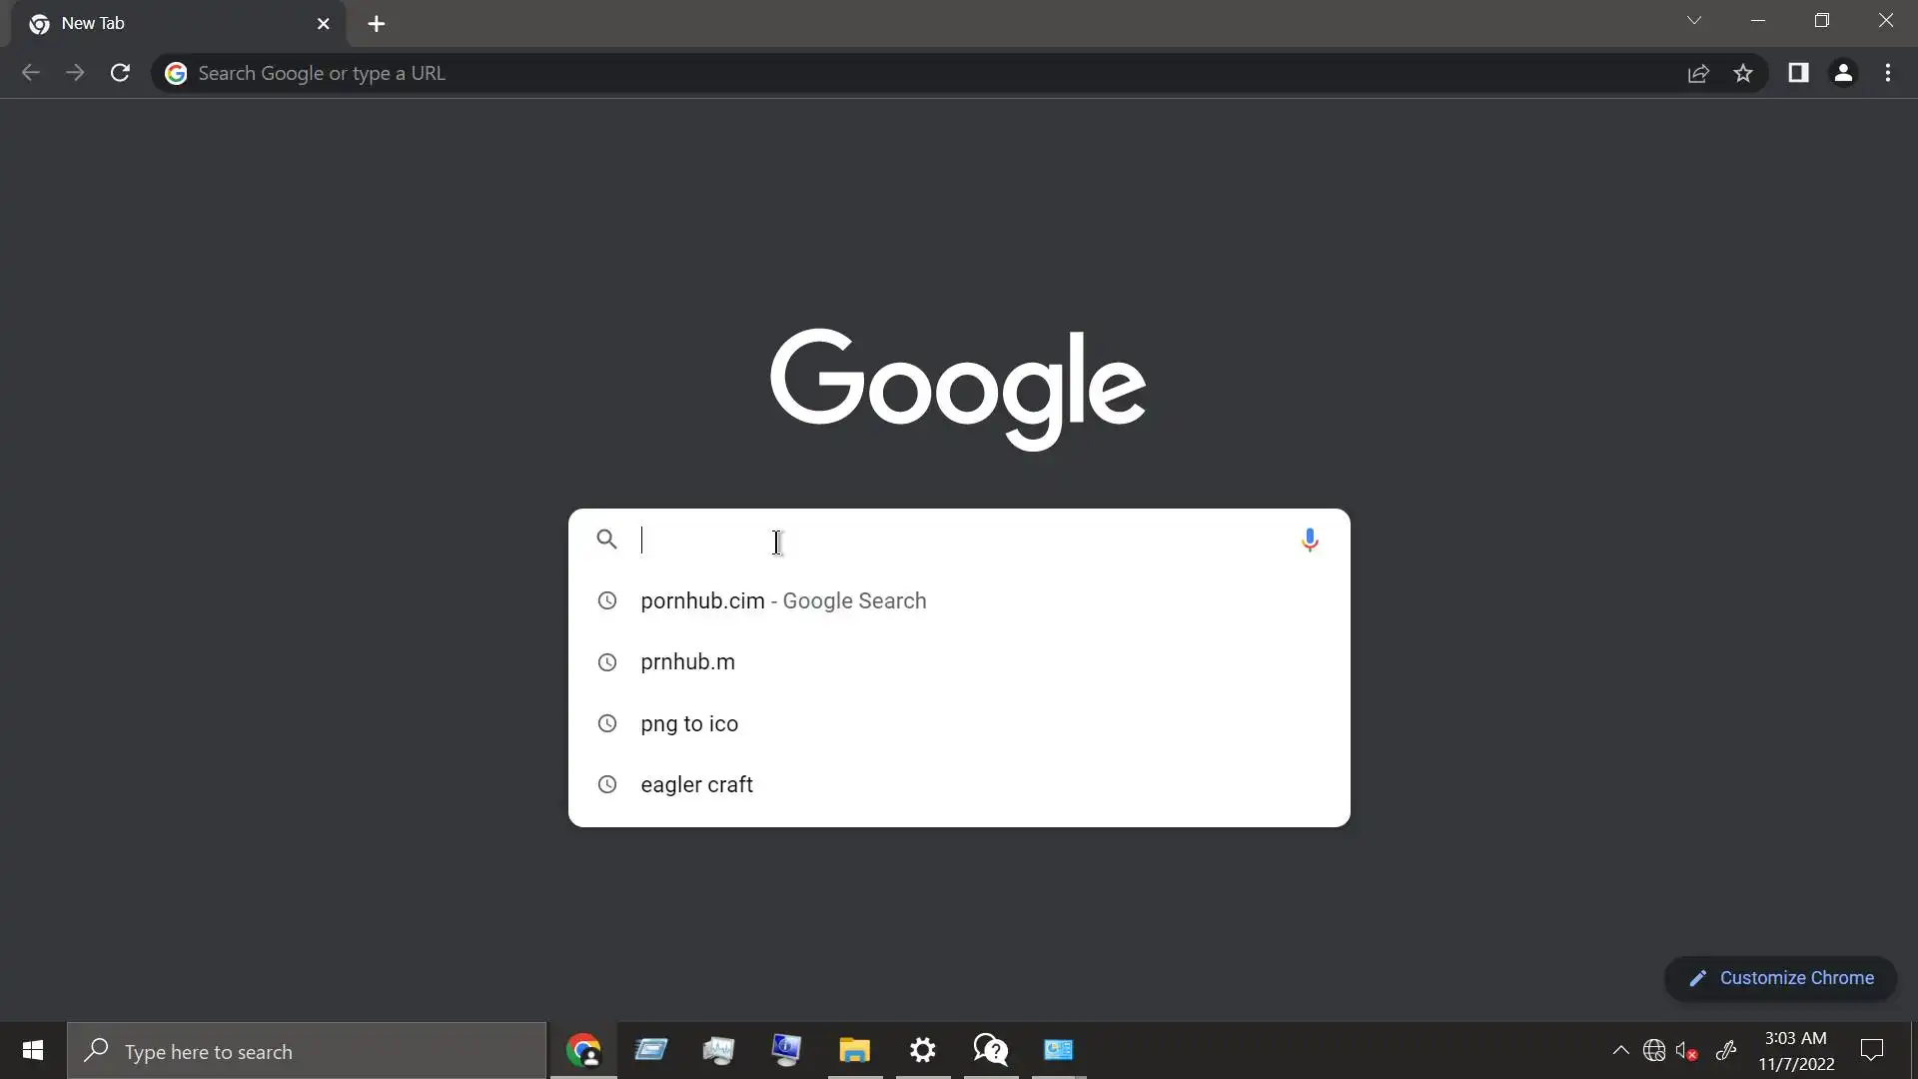The image size is (1918, 1079).
Task: Click the magnifier icon in Google search box
Action: [x=606, y=540]
